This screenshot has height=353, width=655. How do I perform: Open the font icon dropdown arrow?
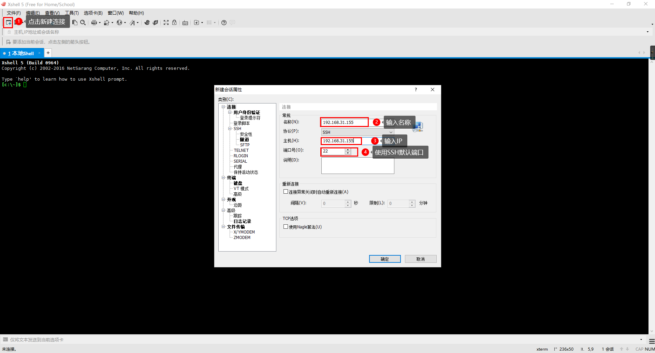[138, 23]
